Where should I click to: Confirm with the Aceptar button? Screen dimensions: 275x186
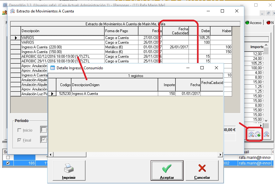point(167,170)
